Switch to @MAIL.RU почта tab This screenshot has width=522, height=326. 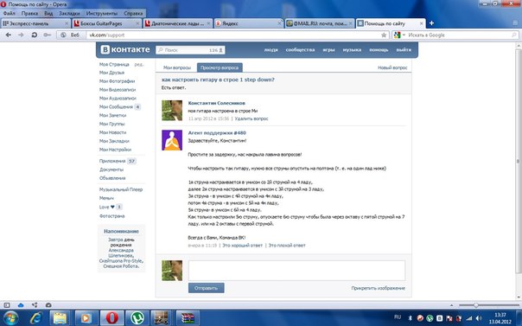[x=321, y=23]
